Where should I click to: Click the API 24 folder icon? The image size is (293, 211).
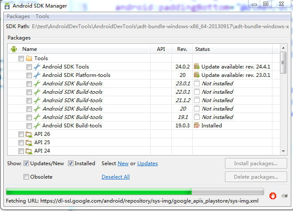click(x=29, y=151)
